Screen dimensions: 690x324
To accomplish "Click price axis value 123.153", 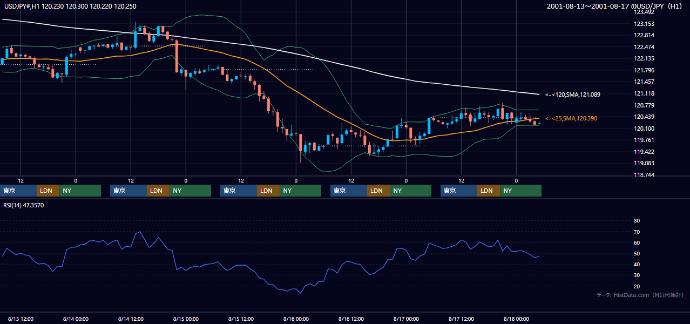I will click(645, 24).
